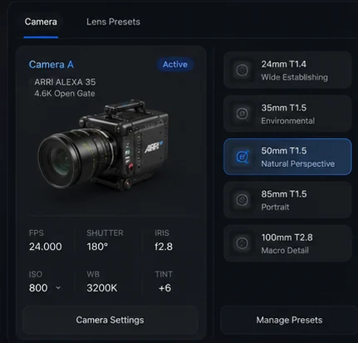Image resolution: width=358 pixels, height=343 pixels.
Task: Click the shutter value 180°
Action: tap(97, 247)
